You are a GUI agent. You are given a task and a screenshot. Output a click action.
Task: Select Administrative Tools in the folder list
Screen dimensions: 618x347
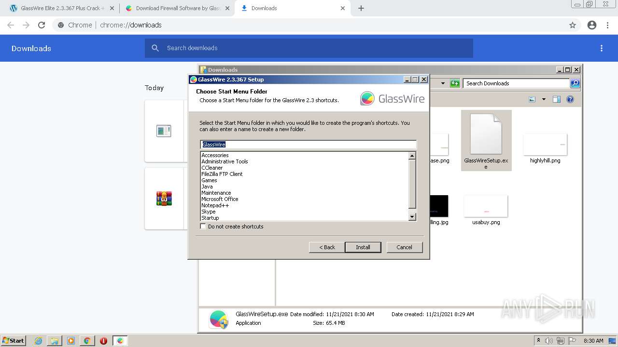(x=225, y=161)
